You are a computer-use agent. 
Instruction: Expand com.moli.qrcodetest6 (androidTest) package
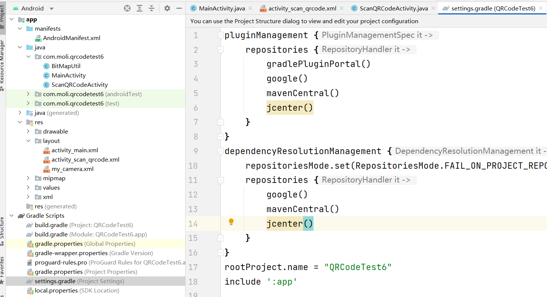click(x=28, y=94)
